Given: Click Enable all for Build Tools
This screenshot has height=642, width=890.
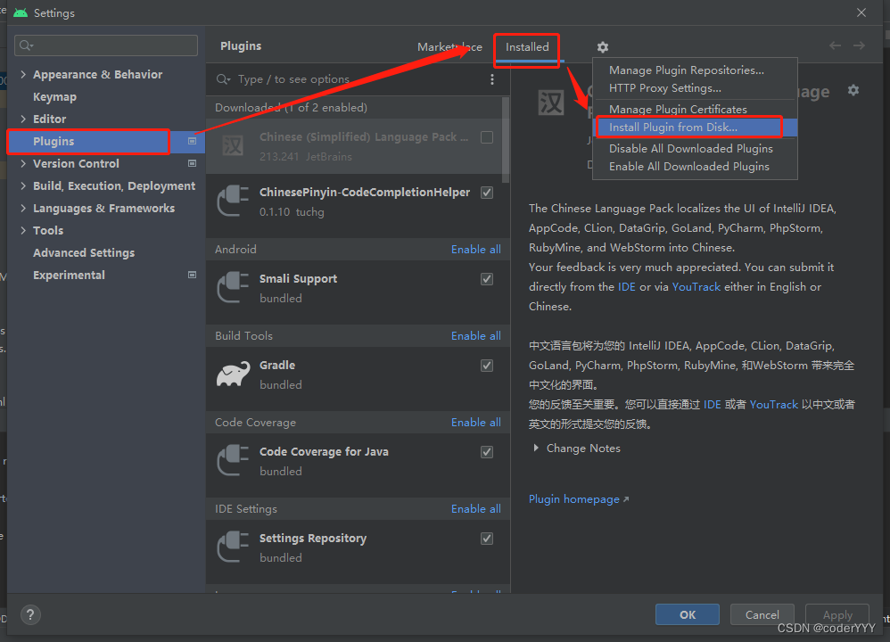Looking at the screenshot, I should click(475, 336).
